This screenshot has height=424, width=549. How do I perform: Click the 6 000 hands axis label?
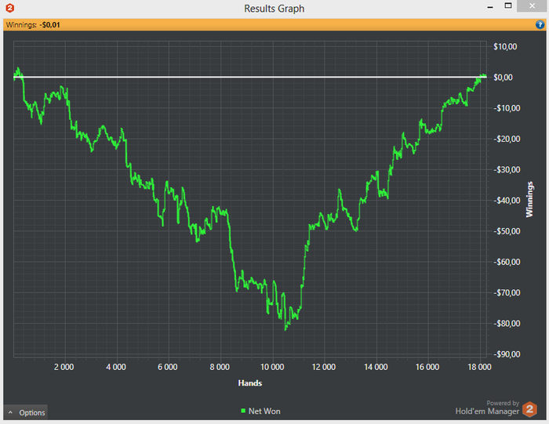(168, 367)
